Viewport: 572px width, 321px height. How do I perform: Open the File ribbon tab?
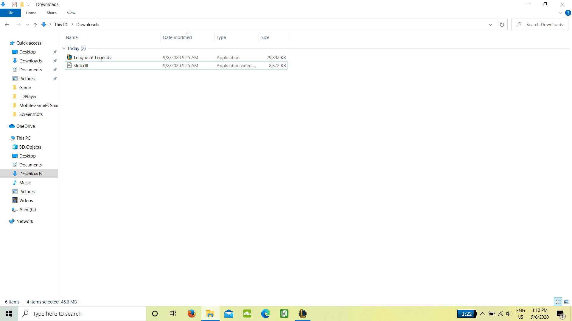coord(10,13)
